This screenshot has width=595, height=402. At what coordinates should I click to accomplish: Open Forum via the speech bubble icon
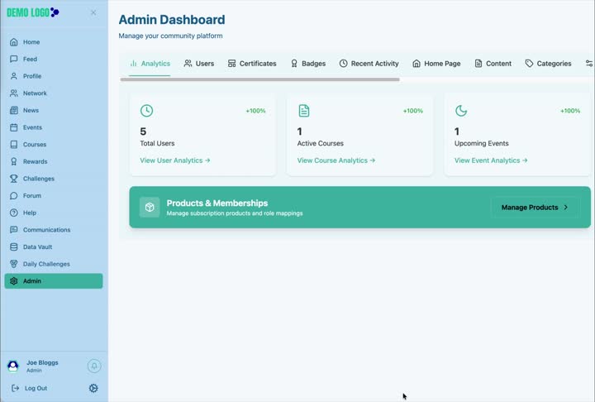pyautogui.click(x=14, y=196)
